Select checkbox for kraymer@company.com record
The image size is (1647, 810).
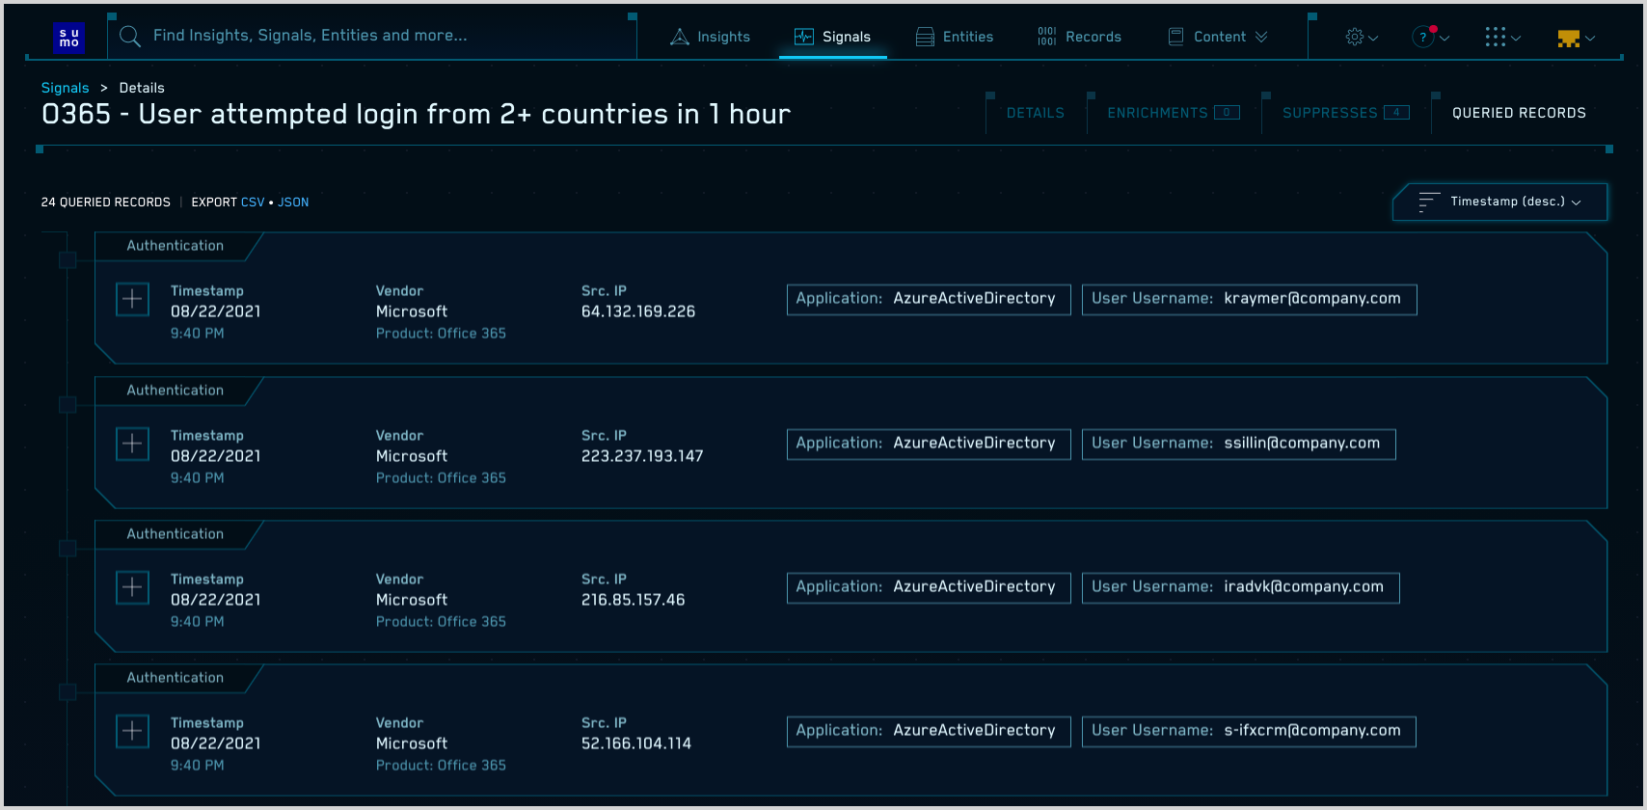point(67,260)
